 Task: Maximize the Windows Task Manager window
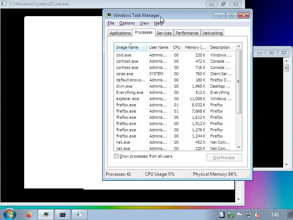[x=231, y=15]
